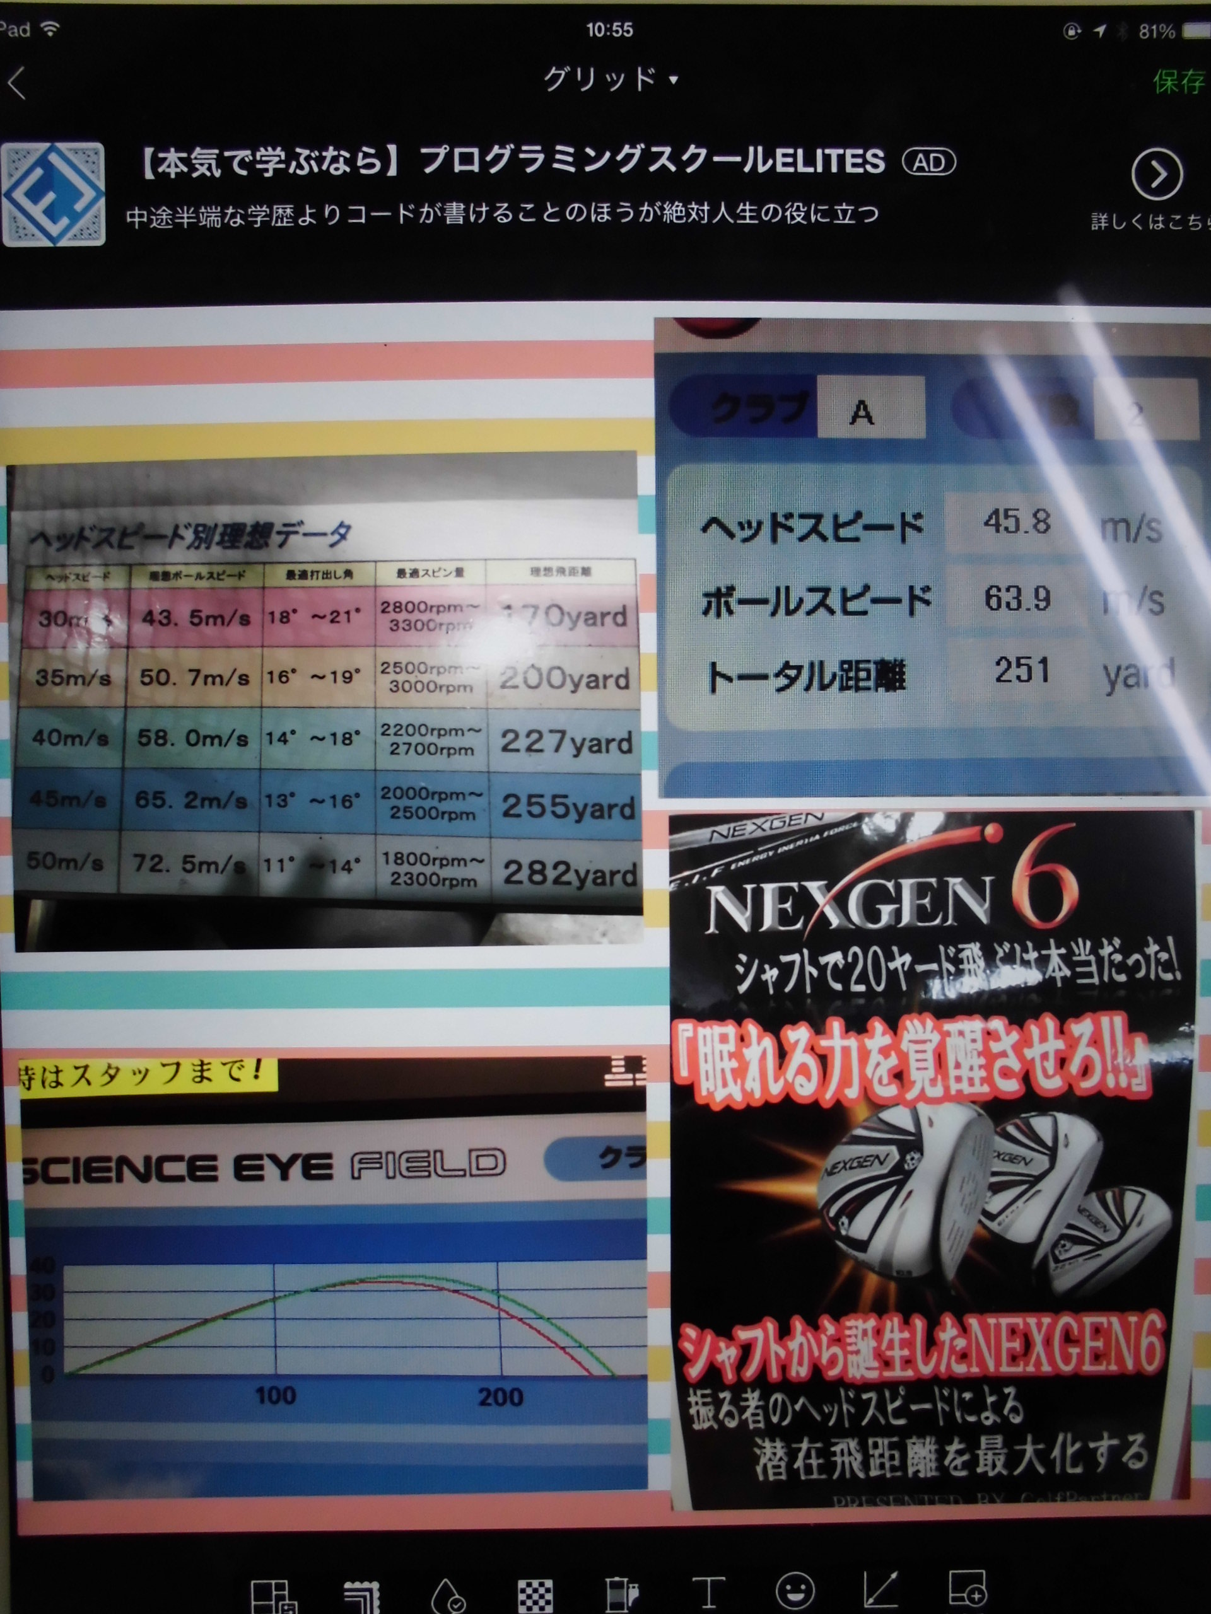Tap the 72. 5m/s ball speed cell
Viewport: 1211px width, 1614px height.
tap(189, 864)
